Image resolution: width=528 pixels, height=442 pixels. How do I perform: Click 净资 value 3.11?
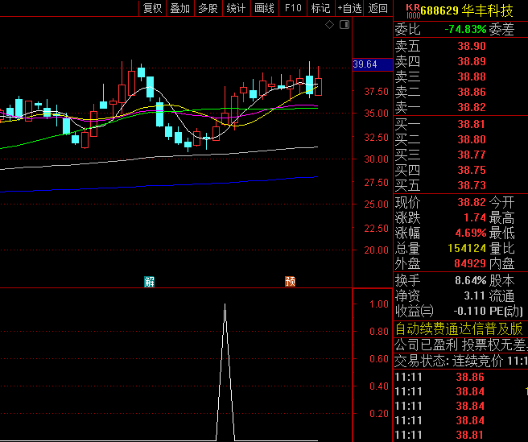click(475, 296)
